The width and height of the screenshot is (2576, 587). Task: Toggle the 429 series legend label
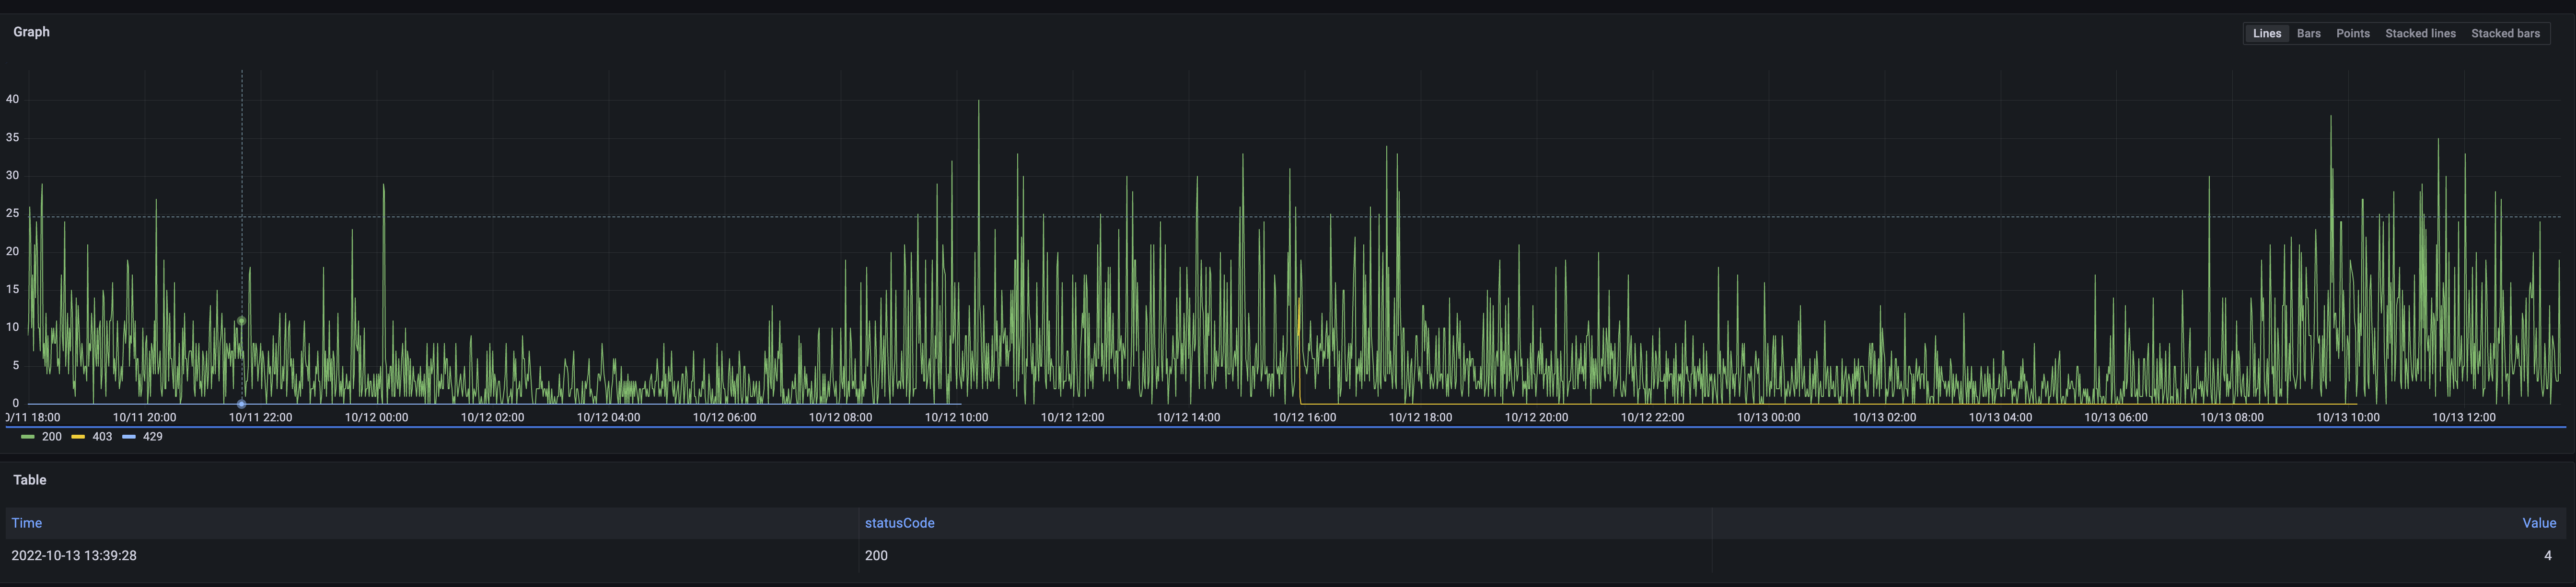tap(152, 437)
